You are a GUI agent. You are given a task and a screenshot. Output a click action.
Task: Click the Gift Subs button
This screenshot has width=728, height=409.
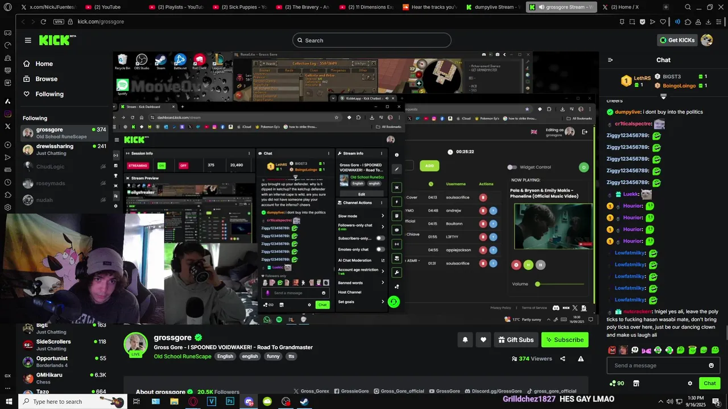point(516,340)
